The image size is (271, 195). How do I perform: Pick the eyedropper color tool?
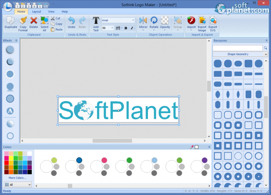(192, 147)
